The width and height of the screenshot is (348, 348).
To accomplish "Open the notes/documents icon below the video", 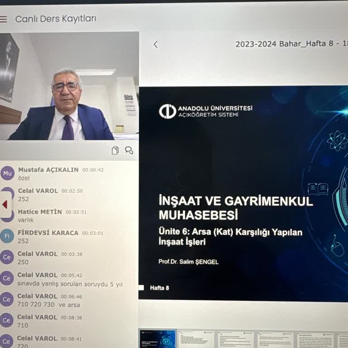I will tap(115, 150).
